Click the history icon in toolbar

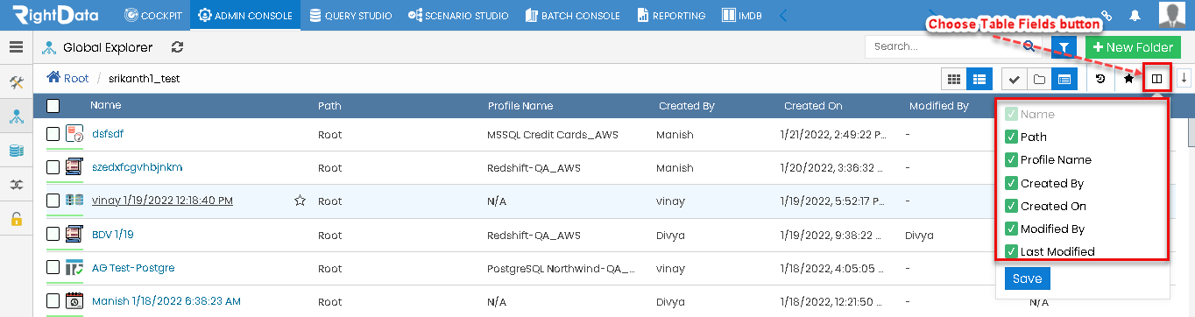tap(1100, 79)
